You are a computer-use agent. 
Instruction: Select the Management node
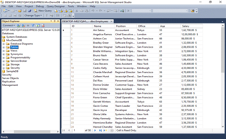click(10, 85)
